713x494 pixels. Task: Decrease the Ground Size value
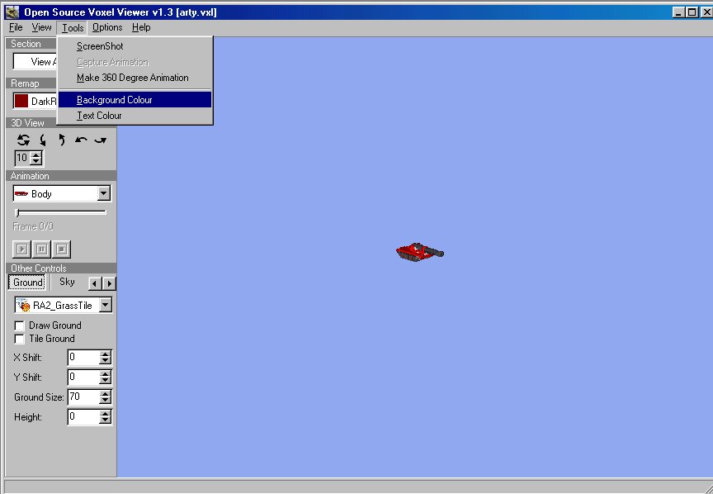click(x=105, y=401)
